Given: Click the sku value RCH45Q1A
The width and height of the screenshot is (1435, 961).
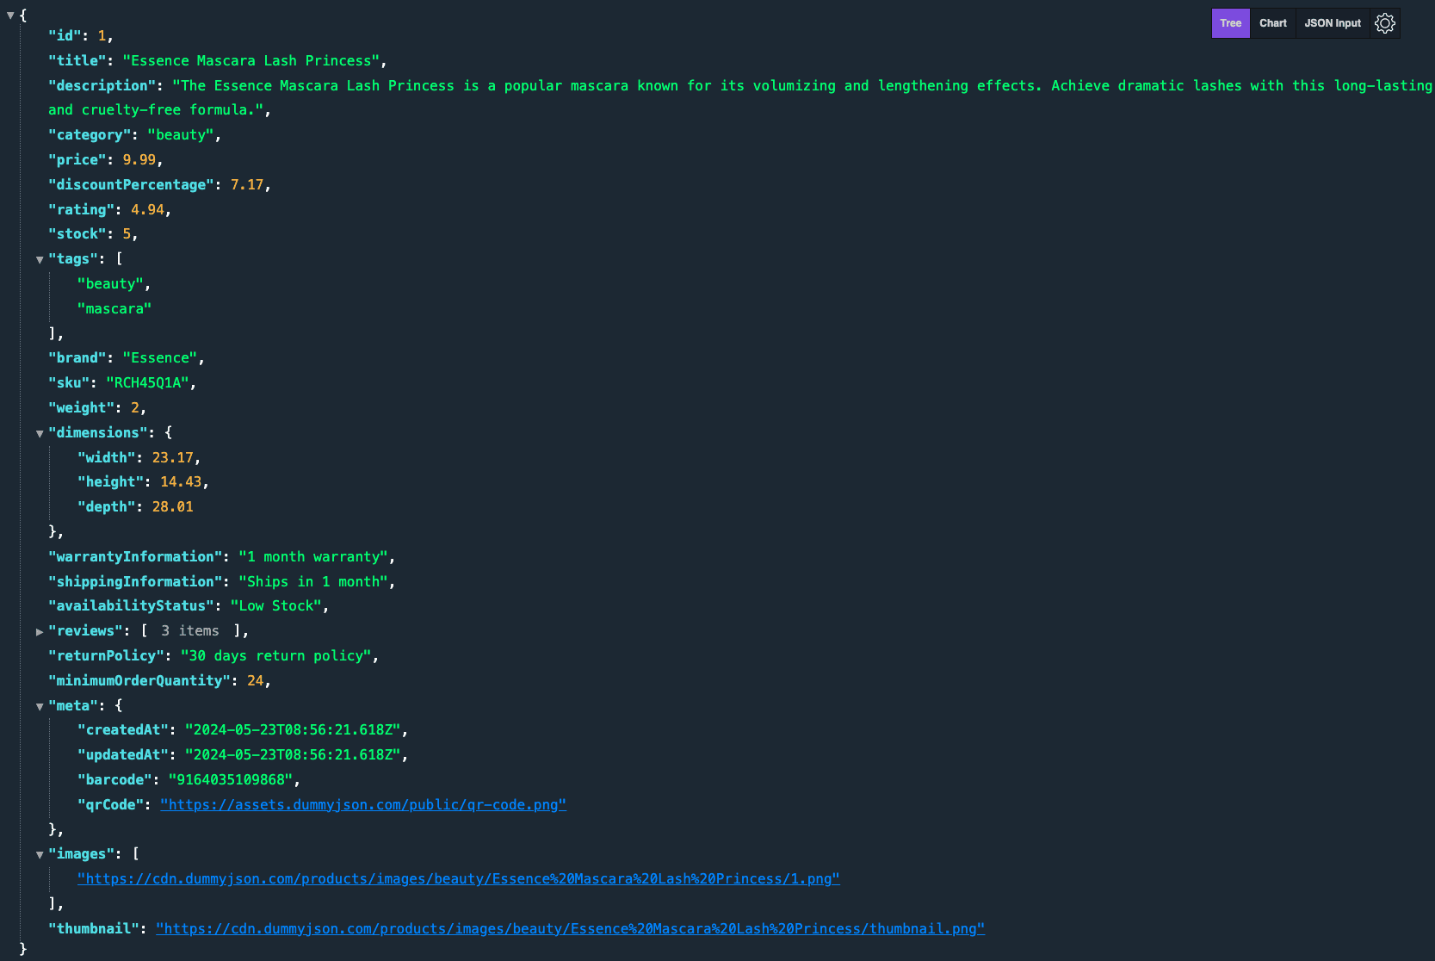Looking at the screenshot, I should (x=147, y=382).
